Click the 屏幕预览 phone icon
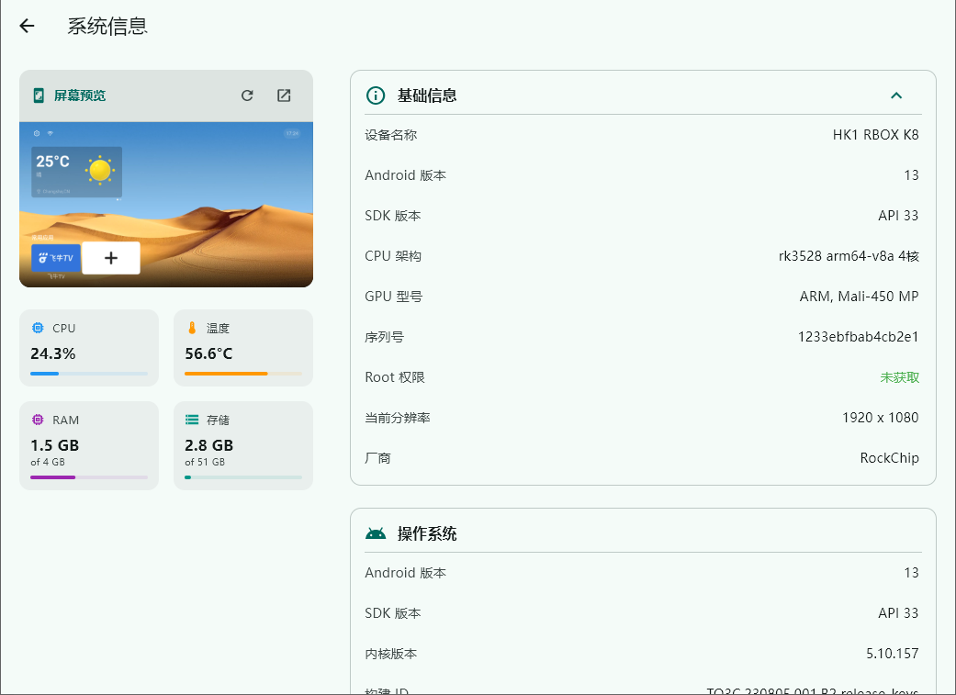956x695 pixels. pyautogui.click(x=39, y=95)
